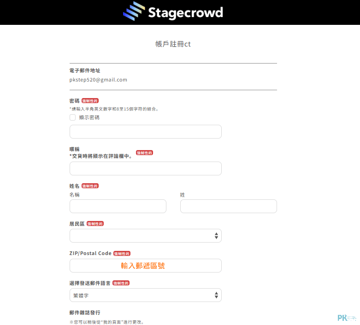Viewport: 360px width, 325px height.
Task: Click the 交貨時將顯示在評論欄中 note
Action: pos(101,156)
